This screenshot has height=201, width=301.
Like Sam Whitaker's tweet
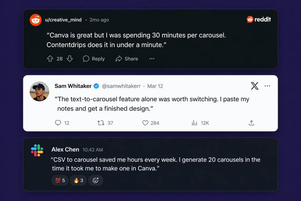click(145, 123)
